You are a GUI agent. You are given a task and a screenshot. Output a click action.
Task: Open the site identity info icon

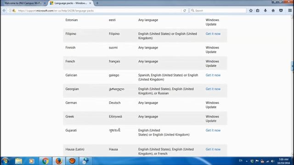10,11
